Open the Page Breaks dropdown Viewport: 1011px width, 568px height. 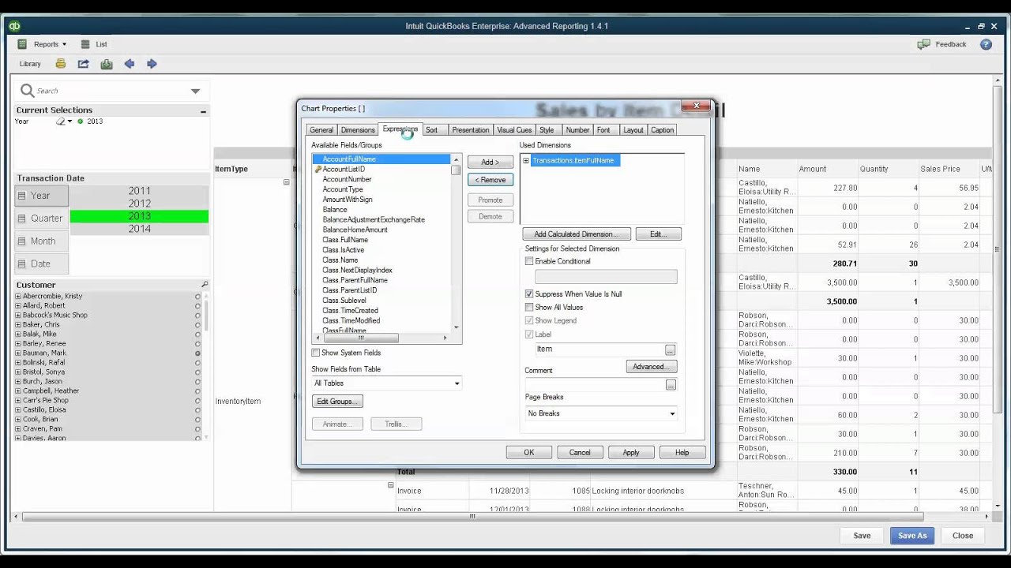601,413
